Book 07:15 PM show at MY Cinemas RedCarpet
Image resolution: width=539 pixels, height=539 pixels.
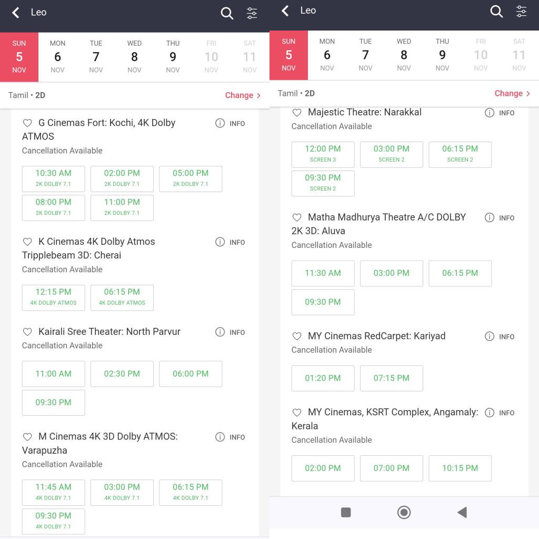tap(392, 378)
